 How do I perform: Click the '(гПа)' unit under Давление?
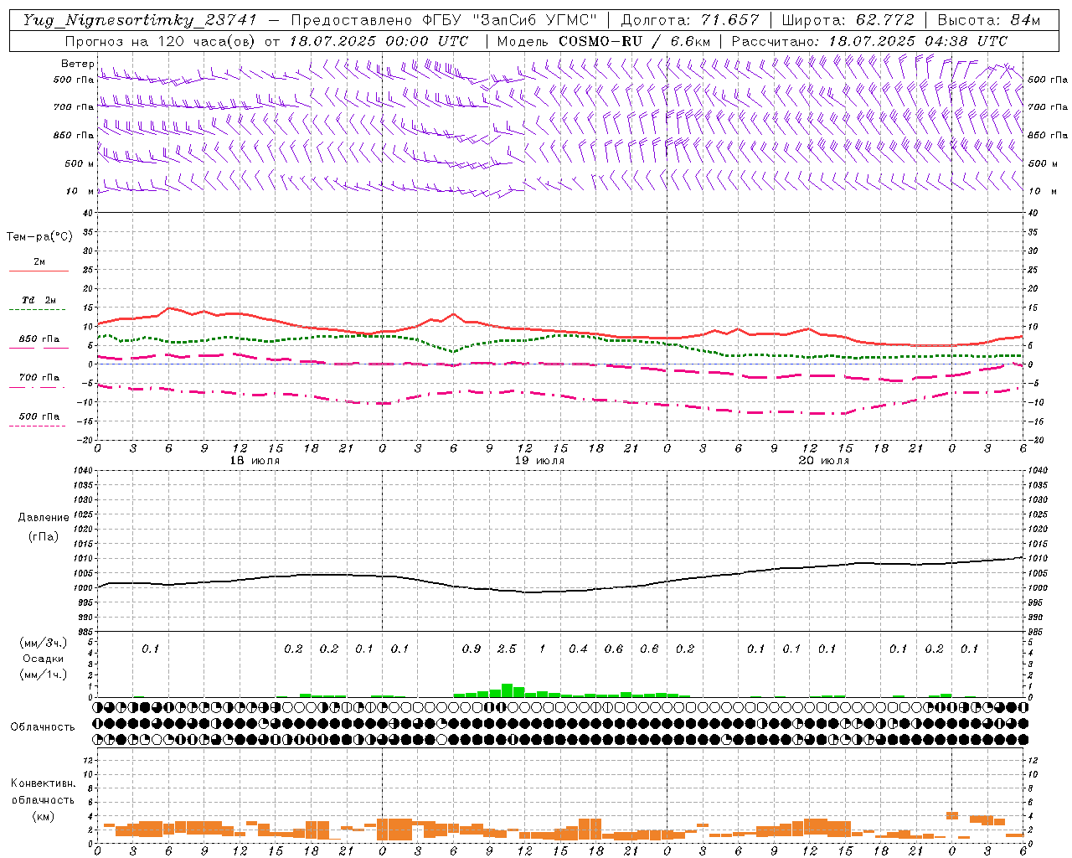point(44,537)
